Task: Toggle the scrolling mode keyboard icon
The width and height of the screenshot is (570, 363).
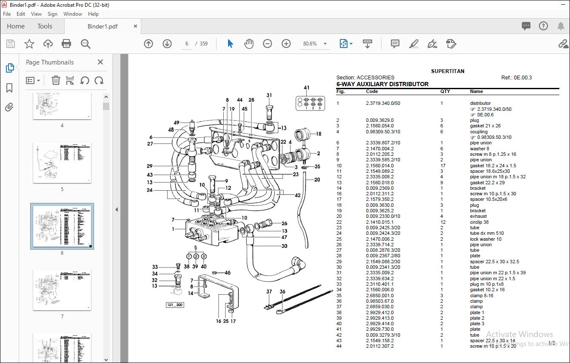Action: point(368,44)
